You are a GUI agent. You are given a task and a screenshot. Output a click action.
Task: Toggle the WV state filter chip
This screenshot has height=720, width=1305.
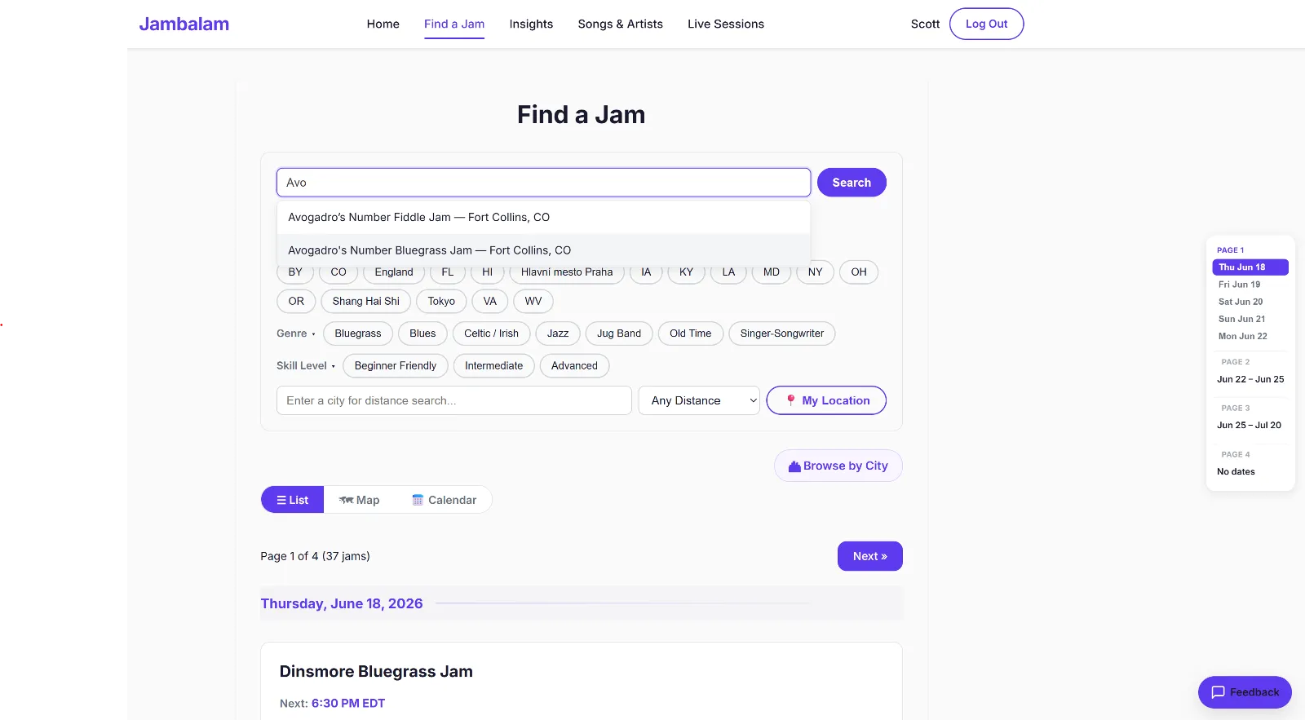(533, 302)
